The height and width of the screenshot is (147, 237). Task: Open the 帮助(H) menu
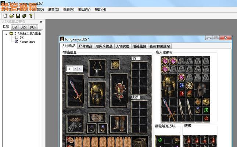(100, 10)
